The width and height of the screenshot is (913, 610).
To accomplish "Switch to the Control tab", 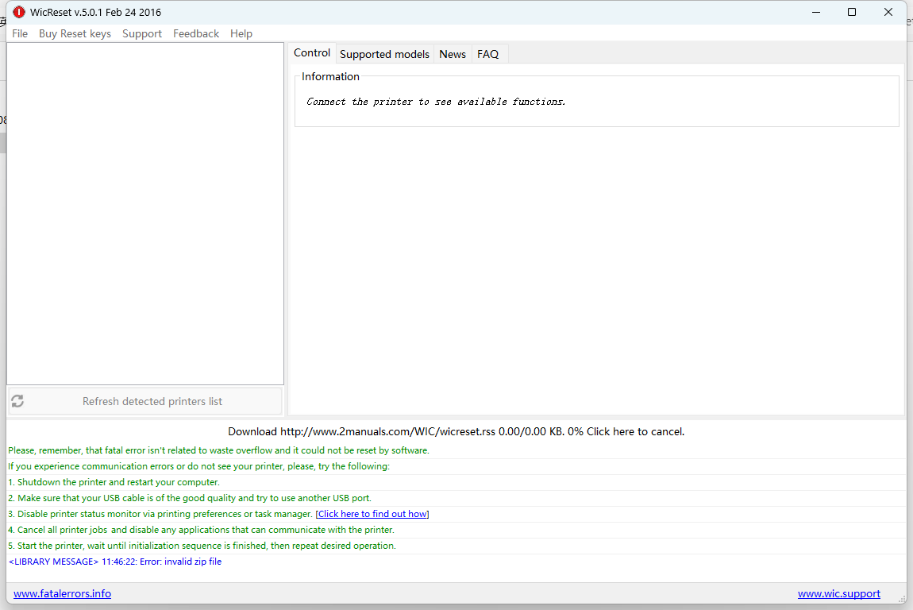I will pyautogui.click(x=312, y=53).
